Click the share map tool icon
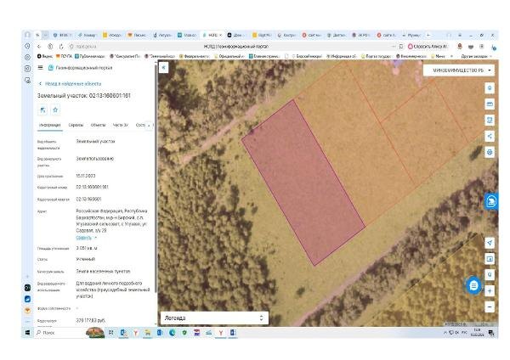This screenshot has height=360, width=510. click(x=490, y=136)
